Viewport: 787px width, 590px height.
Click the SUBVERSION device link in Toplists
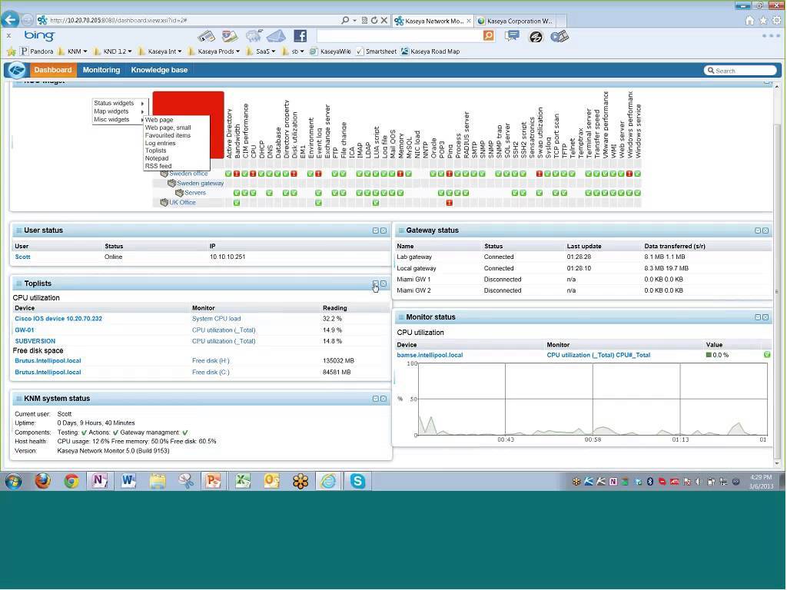click(x=35, y=341)
